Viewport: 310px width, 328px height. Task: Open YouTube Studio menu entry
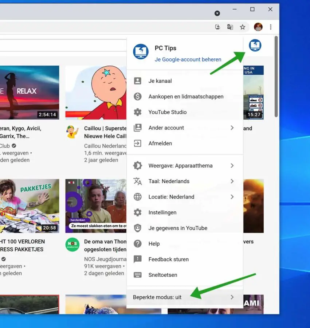[x=185, y=112]
